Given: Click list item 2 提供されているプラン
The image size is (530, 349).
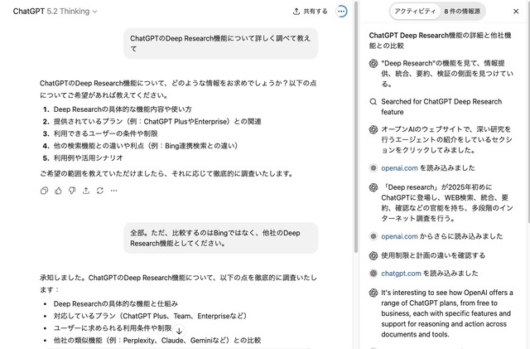Looking at the screenshot, I should click(x=157, y=122).
